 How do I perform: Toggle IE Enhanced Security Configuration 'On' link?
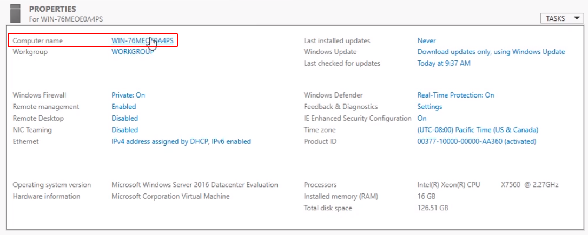tap(422, 118)
